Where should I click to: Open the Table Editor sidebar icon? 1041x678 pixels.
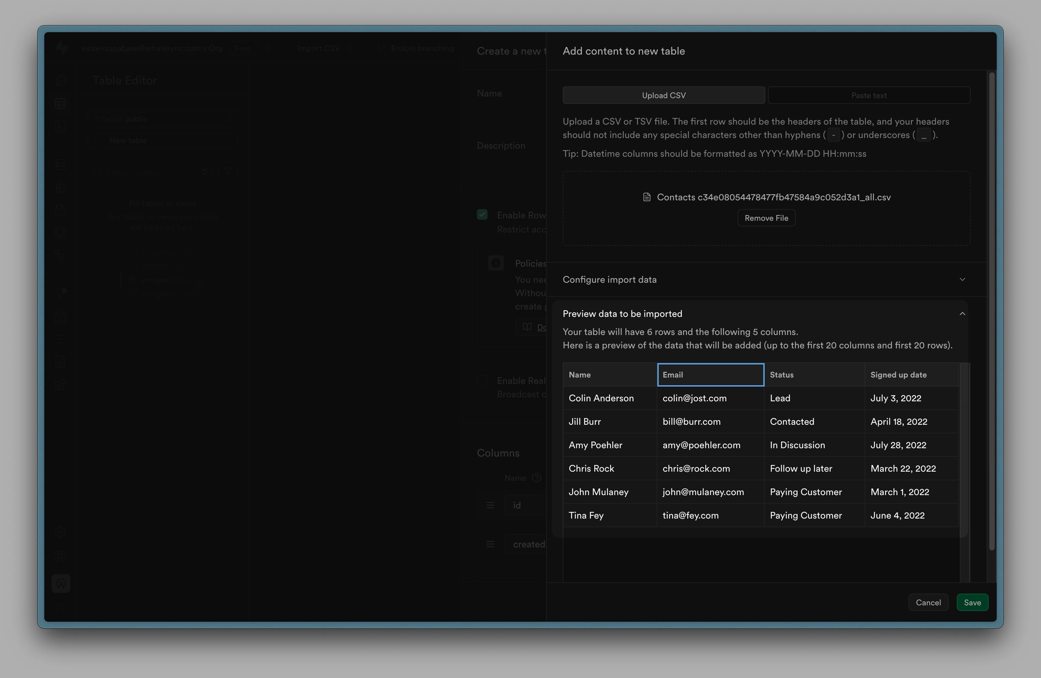pyautogui.click(x=60, y=104)
